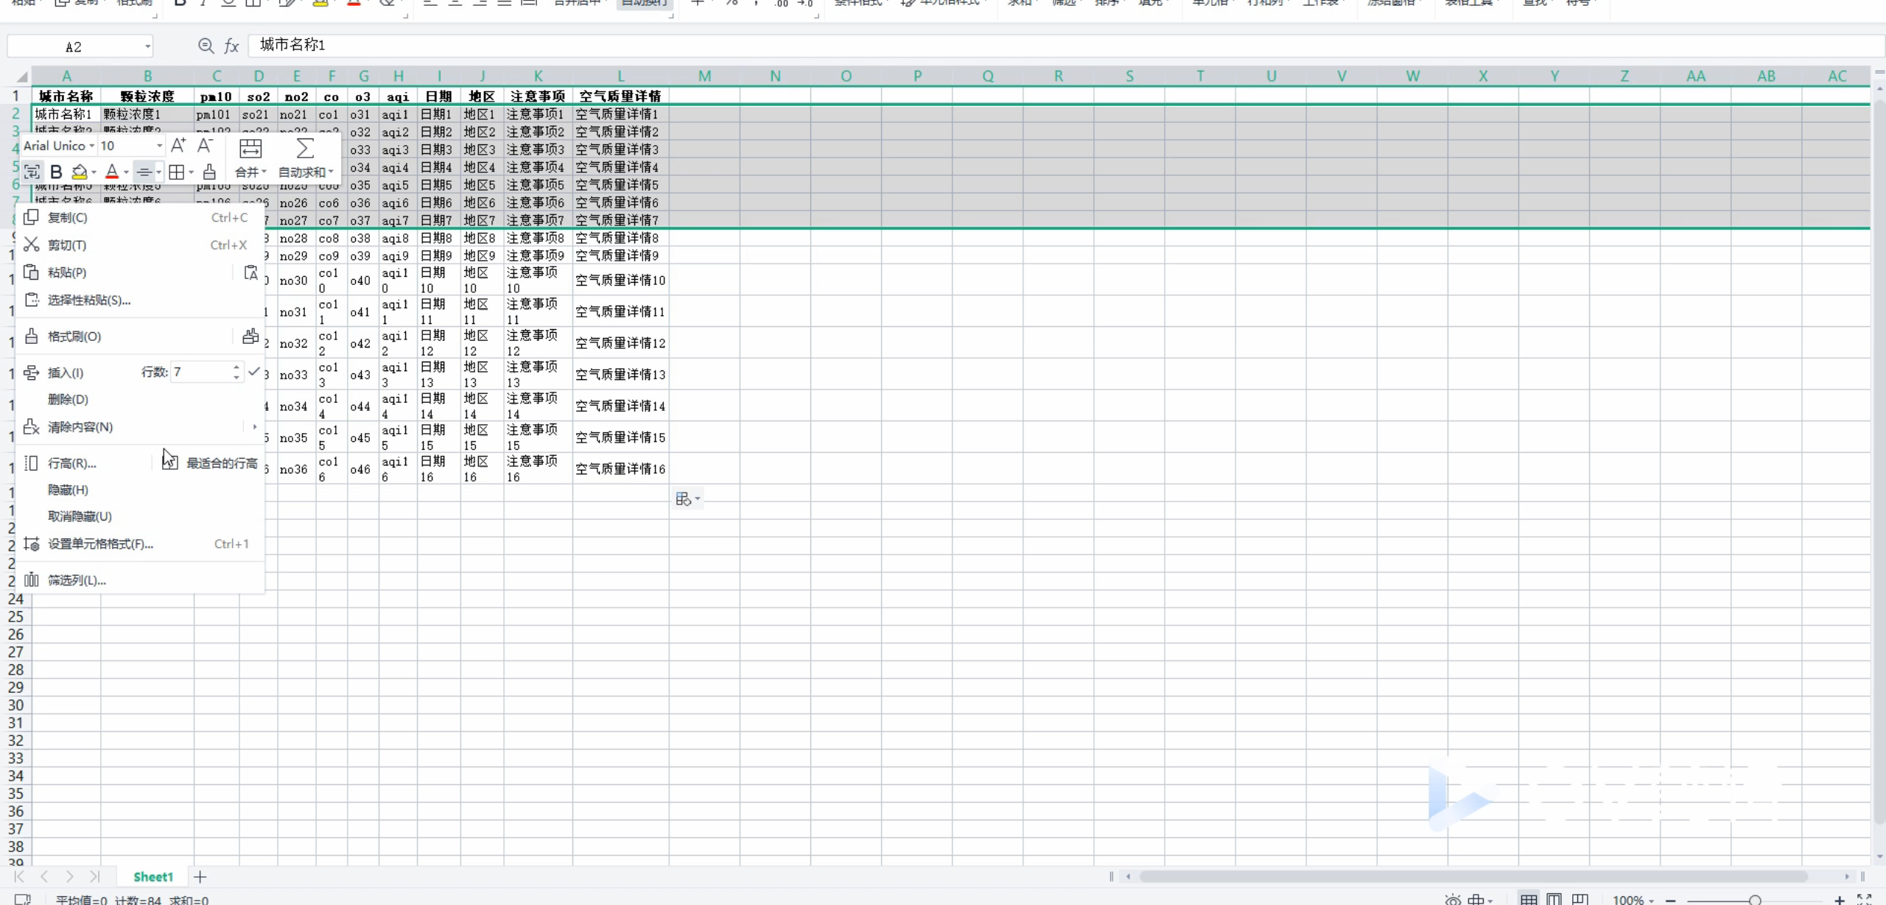Expand the name box A2 dropdown
The height and width of the screenshot is (905, 1886).
click(147, 46)
